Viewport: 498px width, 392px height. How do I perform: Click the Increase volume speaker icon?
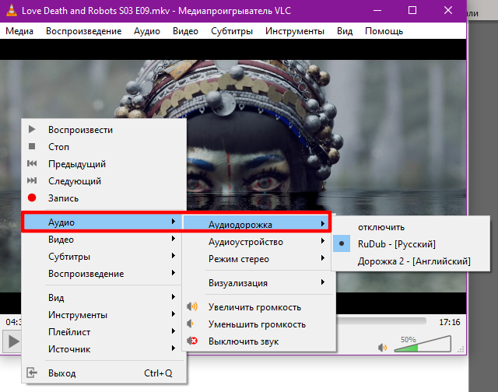point(192,307)
